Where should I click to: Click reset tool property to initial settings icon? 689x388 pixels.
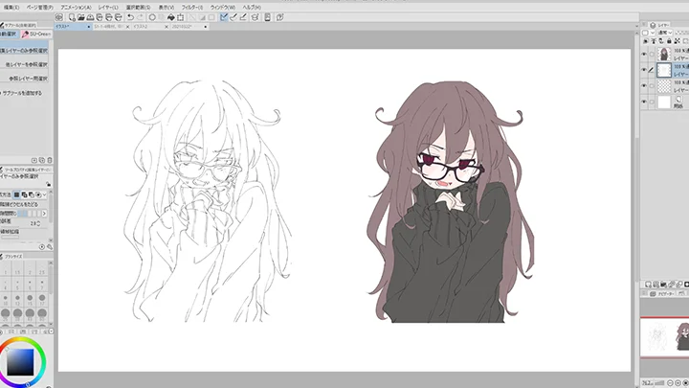42,247
